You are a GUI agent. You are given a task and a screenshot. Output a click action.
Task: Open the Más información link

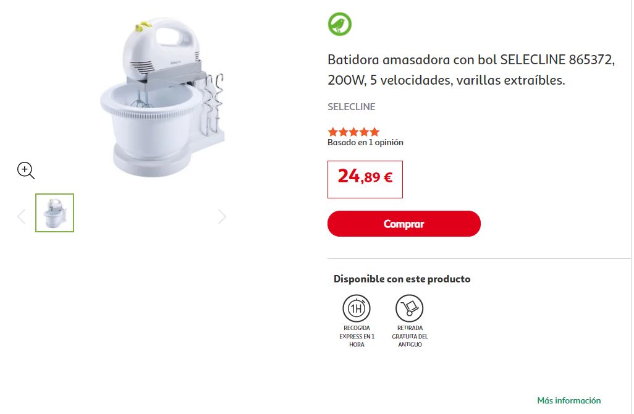[x=568, y=400]
